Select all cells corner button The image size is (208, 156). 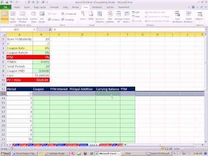[x=3, y=34]
